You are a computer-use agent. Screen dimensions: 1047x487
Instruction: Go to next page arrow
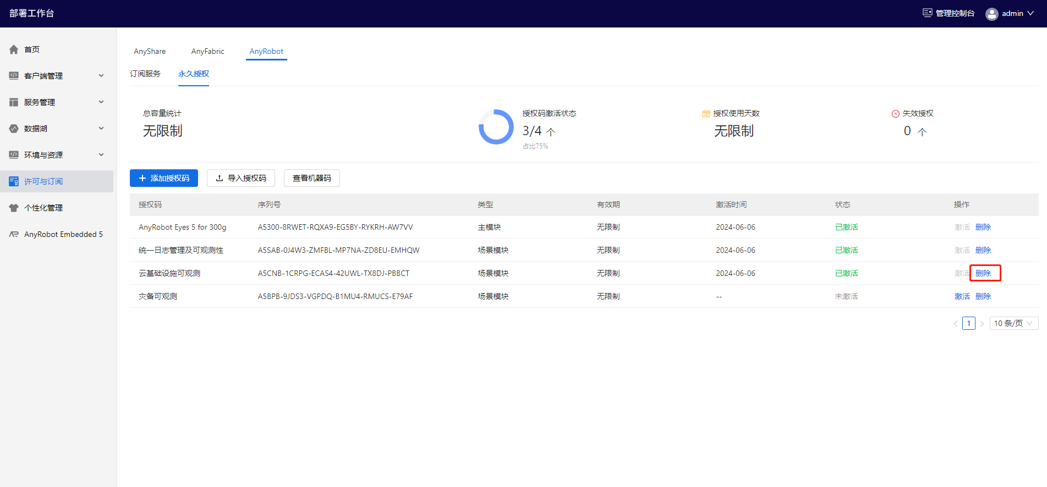[x=982, y=323]
